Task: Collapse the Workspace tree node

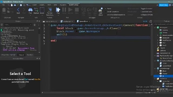Action: 155,27
